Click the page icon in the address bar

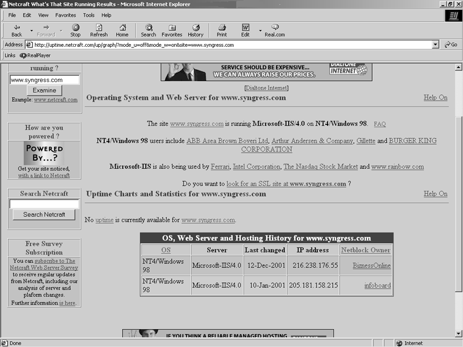[30, 45]
